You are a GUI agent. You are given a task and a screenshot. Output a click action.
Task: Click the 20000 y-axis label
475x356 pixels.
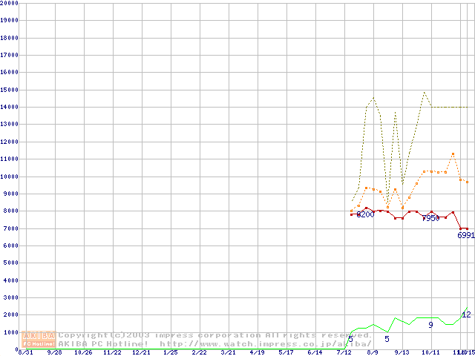point(10,3)
